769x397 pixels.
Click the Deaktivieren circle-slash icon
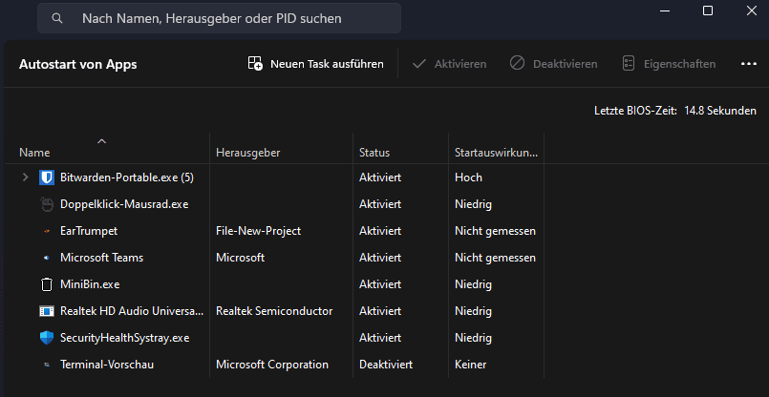[x=517, y=63]
